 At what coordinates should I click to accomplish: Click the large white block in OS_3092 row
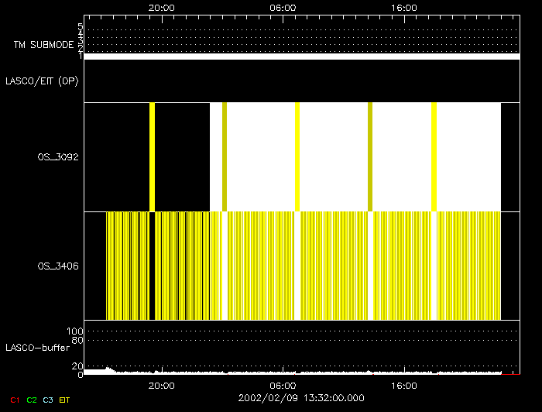click(x=355, y=157)
